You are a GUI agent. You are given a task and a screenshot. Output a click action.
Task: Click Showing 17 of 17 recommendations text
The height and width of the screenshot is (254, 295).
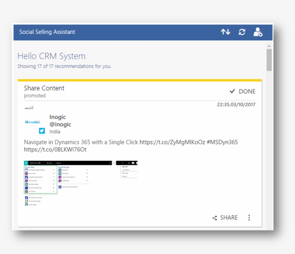click(x=64, y=66)
